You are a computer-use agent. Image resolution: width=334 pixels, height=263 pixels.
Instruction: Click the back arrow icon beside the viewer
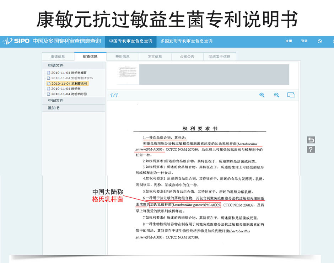pos(311,140)
